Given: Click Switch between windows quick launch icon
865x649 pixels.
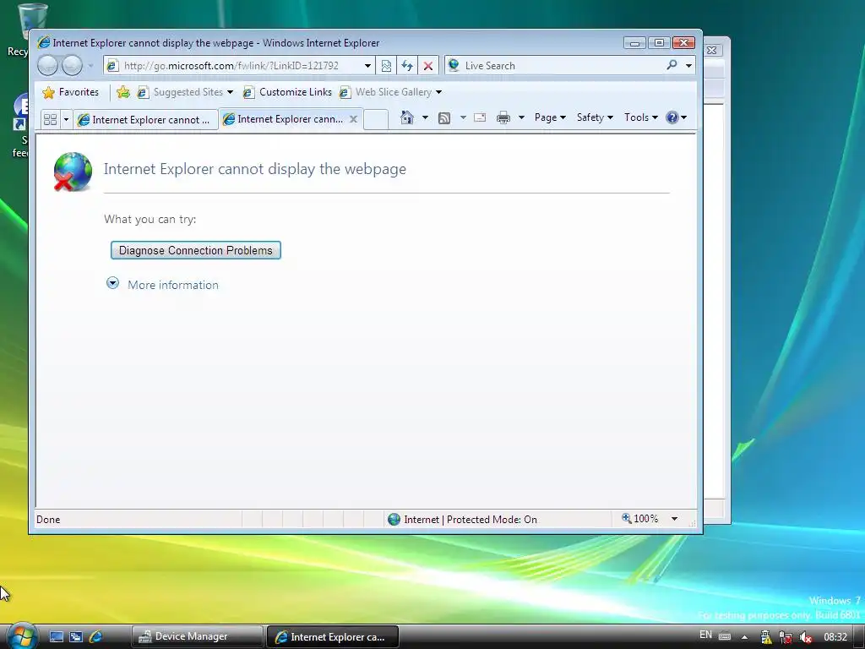Looking at the screenshot, I should (76, 636).
